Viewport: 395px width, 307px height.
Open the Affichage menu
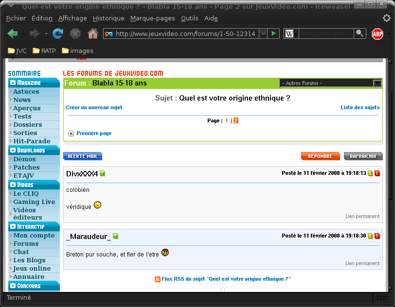pyautogui.click(x=72, y=18)
